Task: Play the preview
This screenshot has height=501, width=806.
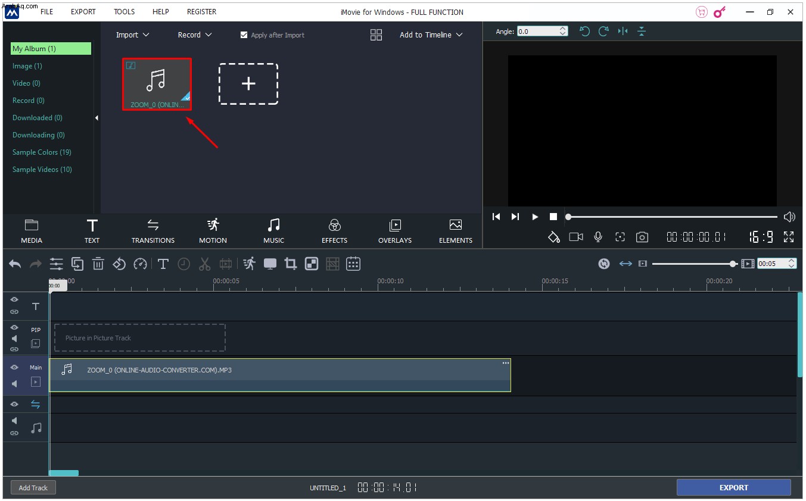Action: (535, 217)
